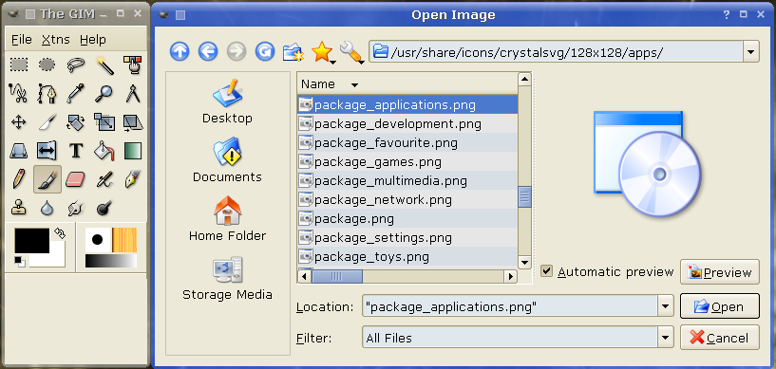This screenshot has width=776, height=369.
Task: Select package_games.png in the file list
Action: [x=407, y=161]
